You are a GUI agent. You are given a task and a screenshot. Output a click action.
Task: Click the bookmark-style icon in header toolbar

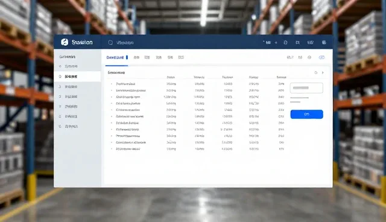click(297, 43)
